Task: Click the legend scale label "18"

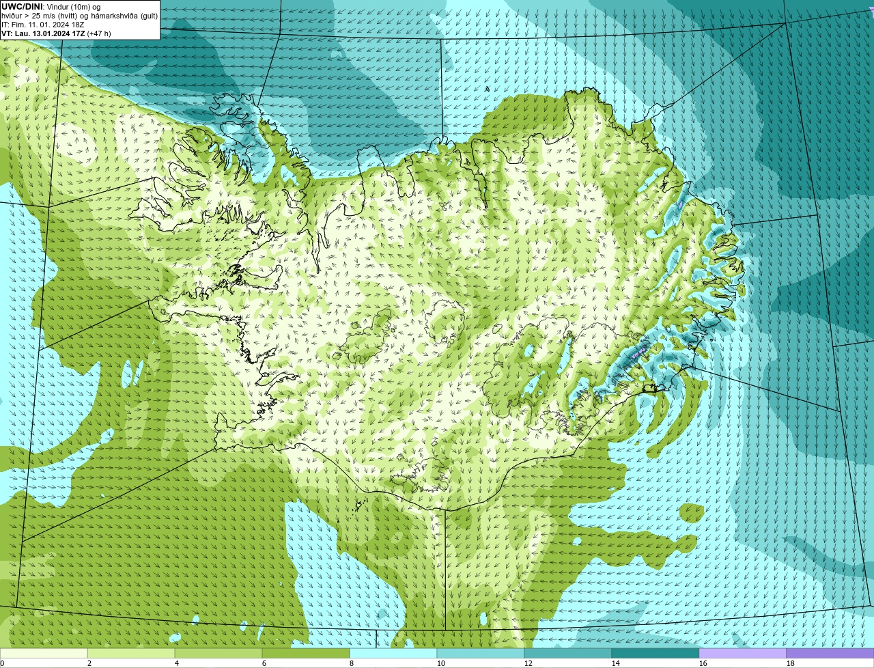Action: [791, 663]
